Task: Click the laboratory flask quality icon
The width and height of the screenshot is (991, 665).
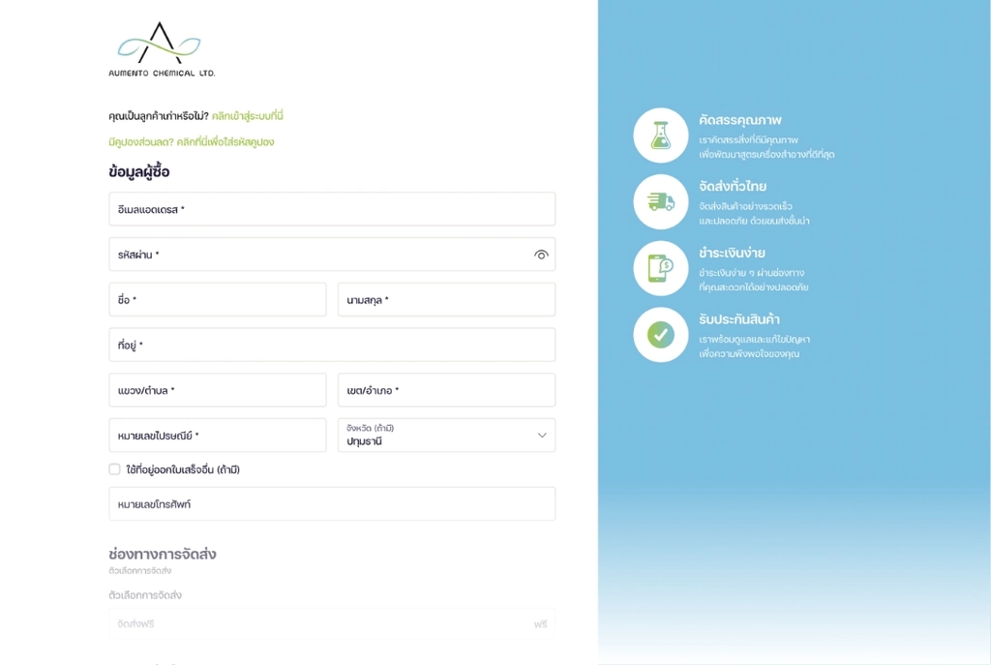Action: click(660, 136)
